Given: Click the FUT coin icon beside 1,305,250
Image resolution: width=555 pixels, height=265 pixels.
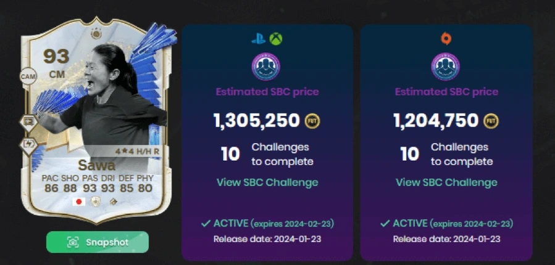Looking at the screenshot, I should point(312,121).
